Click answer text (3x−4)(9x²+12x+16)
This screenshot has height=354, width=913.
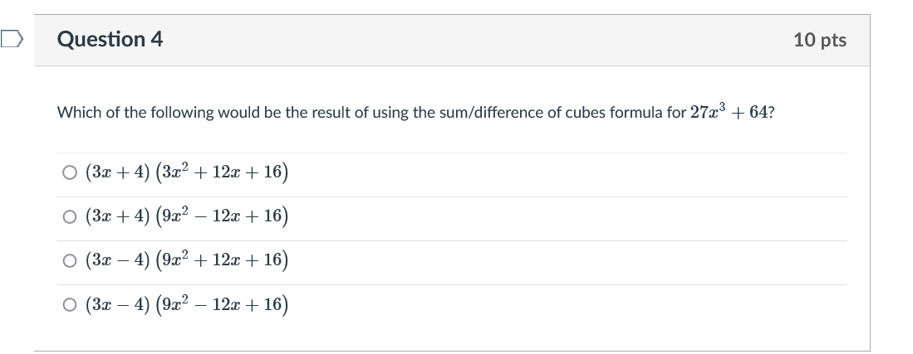tap(186, 261)
